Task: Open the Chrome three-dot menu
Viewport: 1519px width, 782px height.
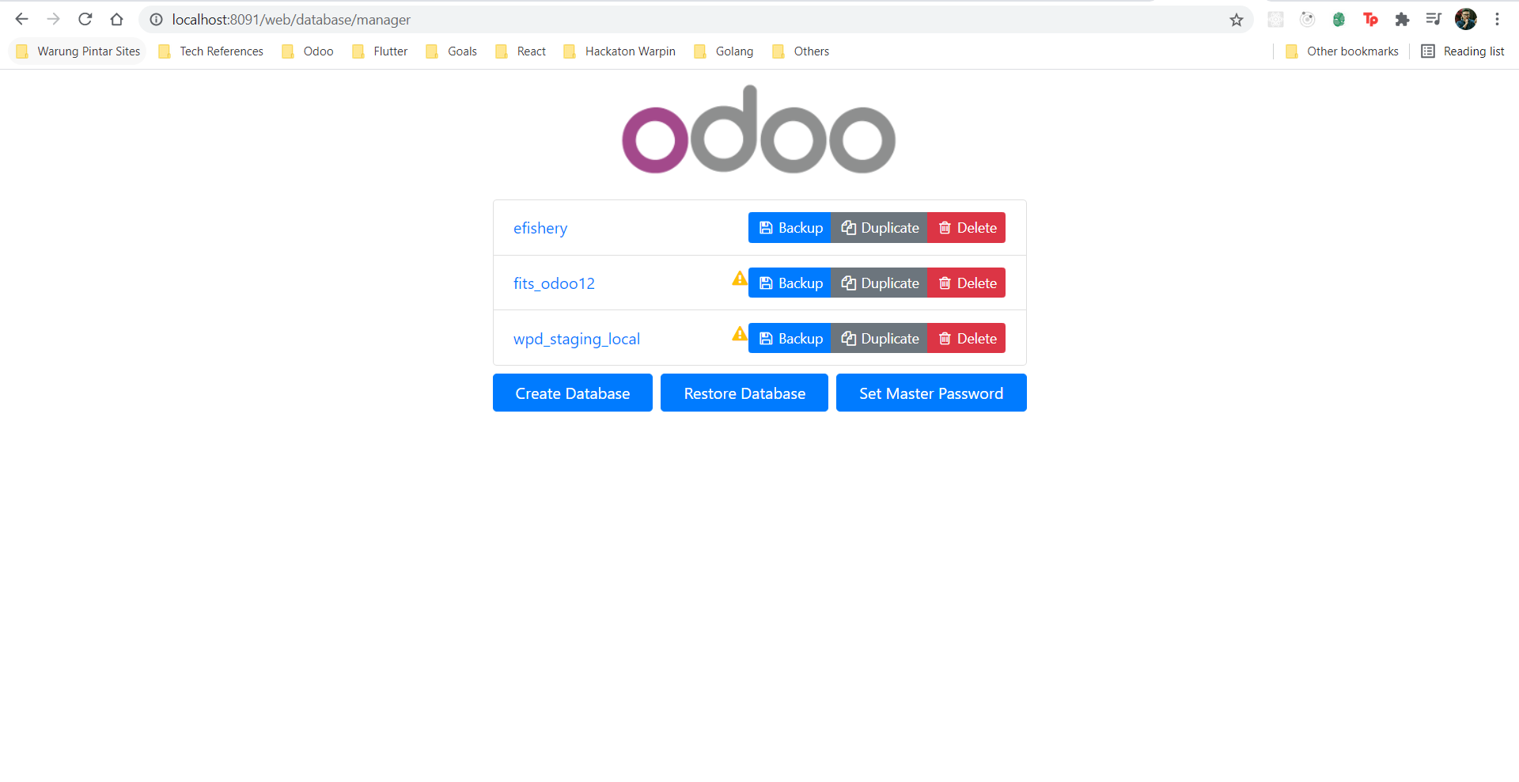Action: coord(1497,19)
